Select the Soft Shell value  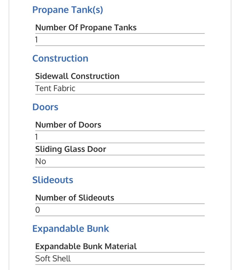tap(53, 259)
